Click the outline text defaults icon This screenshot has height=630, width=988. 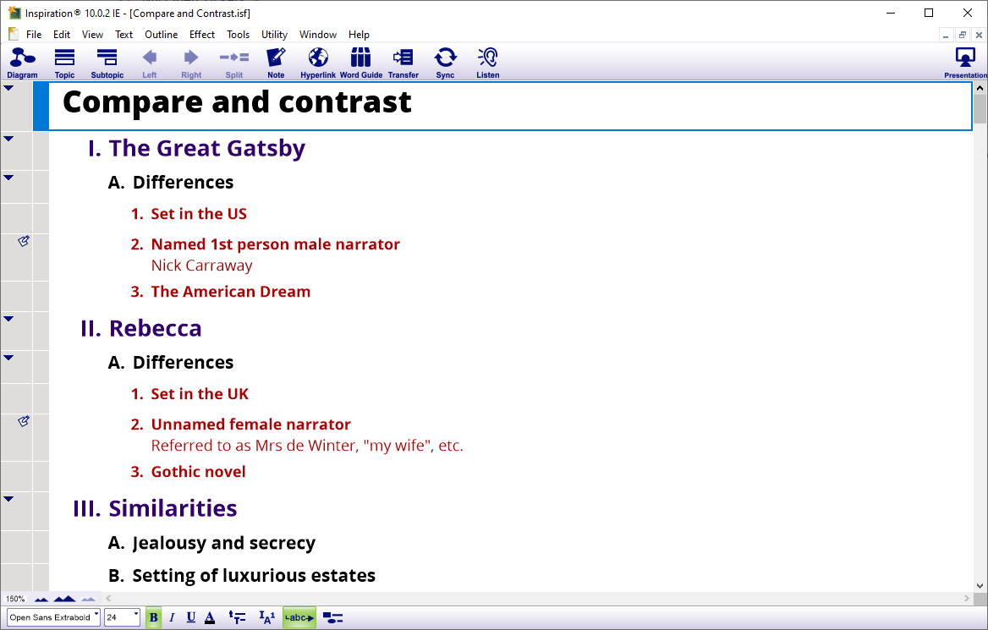click(237, 617)
